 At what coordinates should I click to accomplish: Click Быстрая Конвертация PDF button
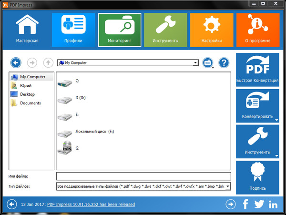point(257,69)
